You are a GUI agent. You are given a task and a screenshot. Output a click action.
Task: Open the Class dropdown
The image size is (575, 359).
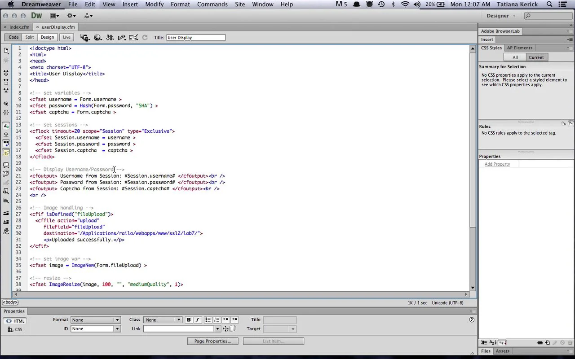(x=163, y=320)
